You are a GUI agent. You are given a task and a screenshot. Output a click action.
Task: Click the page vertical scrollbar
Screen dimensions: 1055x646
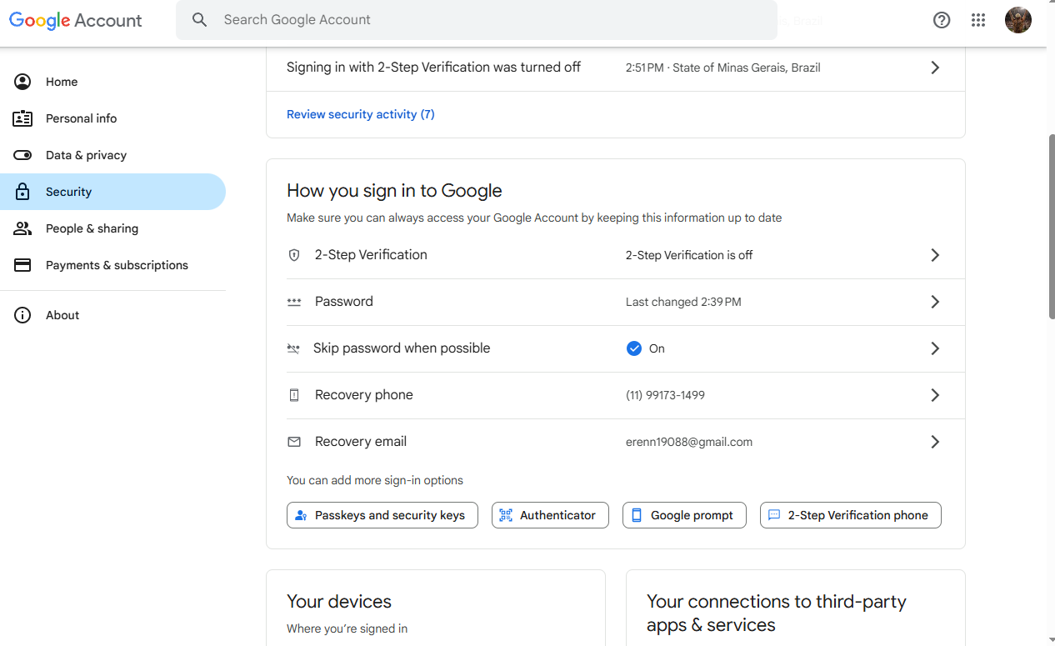tap(1052, 225)
